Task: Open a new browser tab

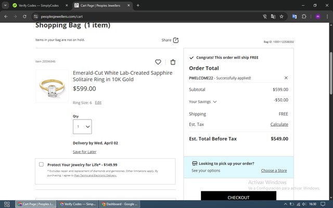Action: click(x=138, y=6)
